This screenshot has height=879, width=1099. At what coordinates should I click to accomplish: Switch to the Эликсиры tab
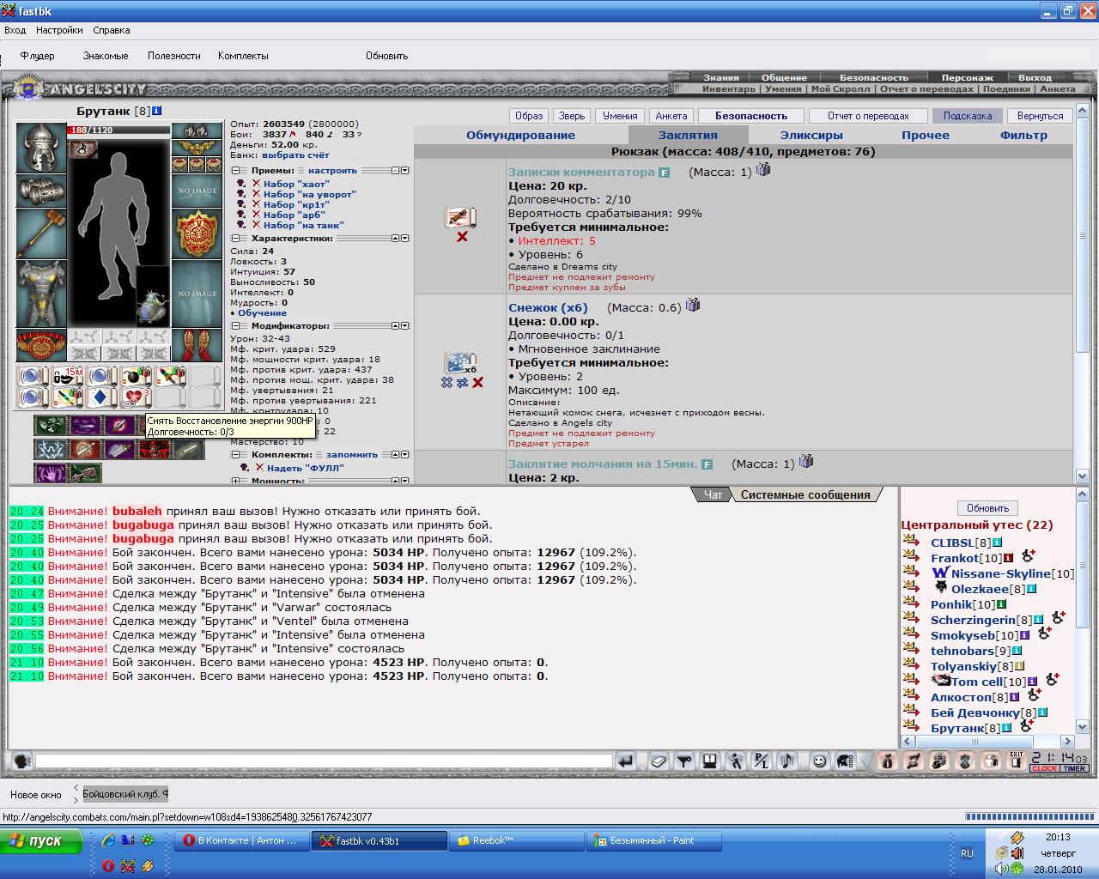click(x=811, y=135)
